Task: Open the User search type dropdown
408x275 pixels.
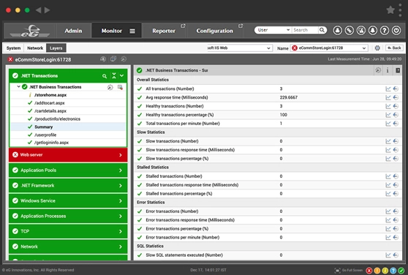Action: [273, 30]
